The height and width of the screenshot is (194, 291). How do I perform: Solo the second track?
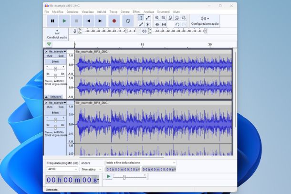coord(61,107)
